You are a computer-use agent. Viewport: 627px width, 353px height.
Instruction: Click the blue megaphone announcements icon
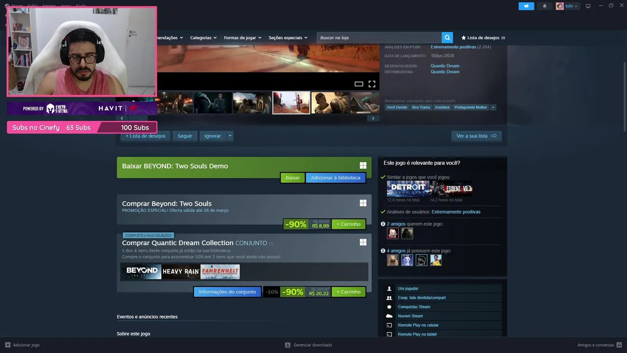[526, 6]
